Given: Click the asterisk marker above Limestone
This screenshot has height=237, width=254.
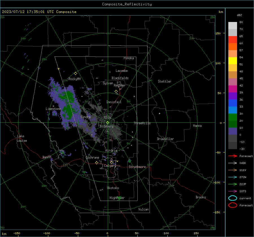Looking at the screenshot, I should [x=53, y=106].
